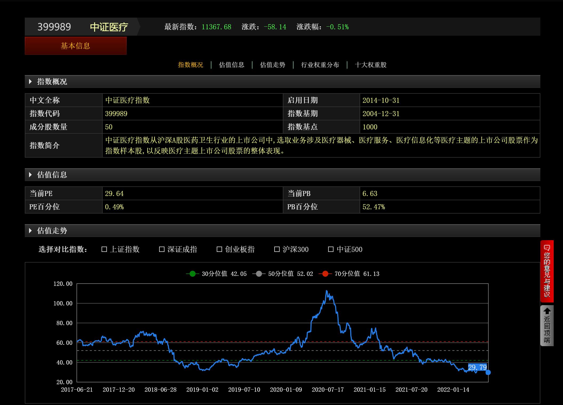This screenshot has width=563, height=405.
Task: Click the index name 中证医疗 in header
Action: (x=109, y=27)
